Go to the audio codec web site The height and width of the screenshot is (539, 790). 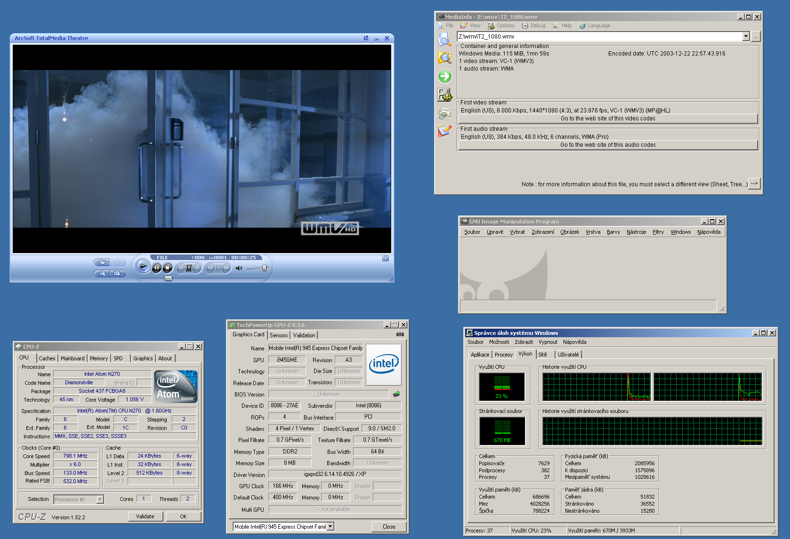608,145
